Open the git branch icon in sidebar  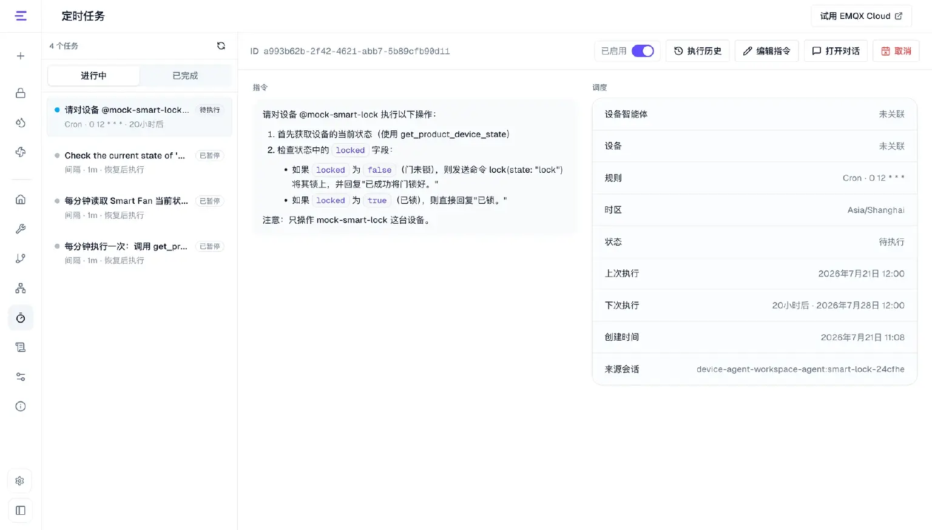[21, 258]
